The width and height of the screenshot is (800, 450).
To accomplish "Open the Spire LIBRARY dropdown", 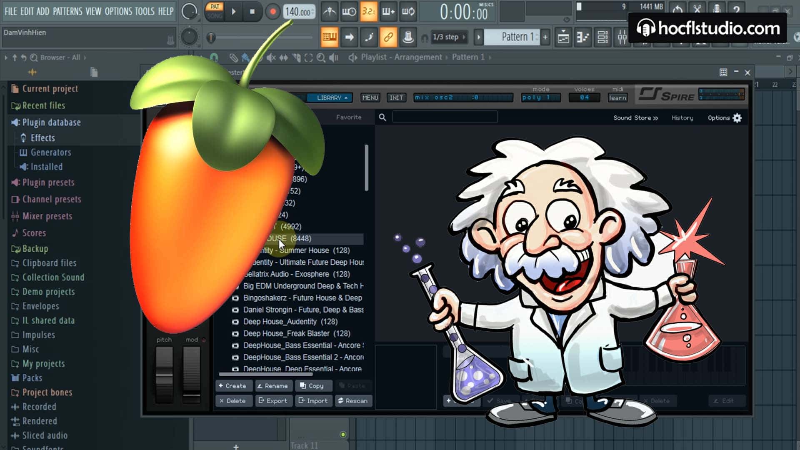I will click(x=330, y=97).
